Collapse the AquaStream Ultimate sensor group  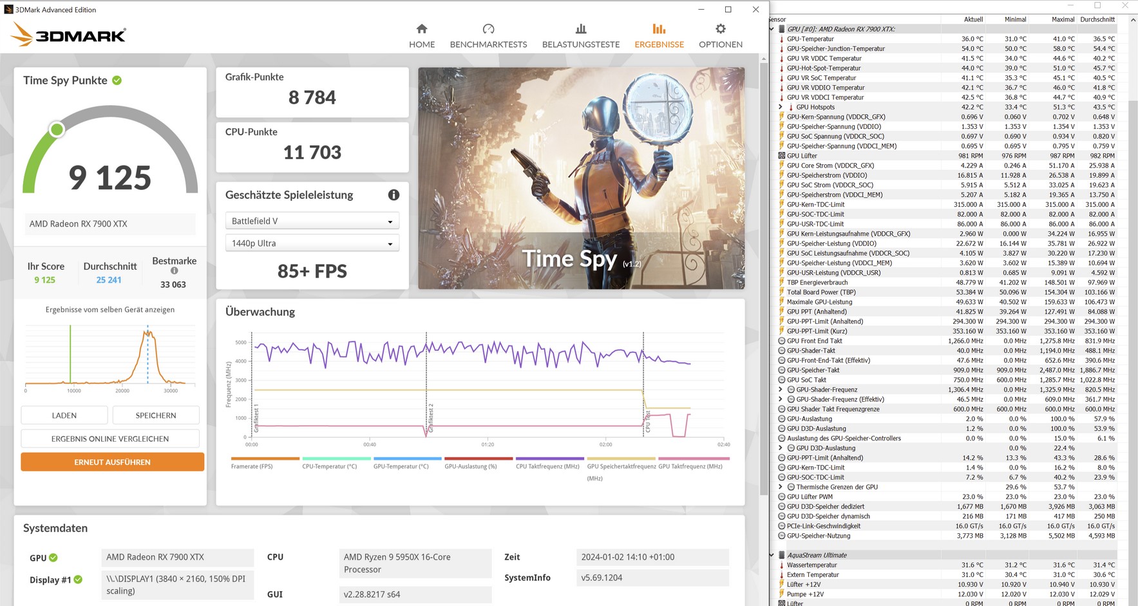(x=772, y=555)
